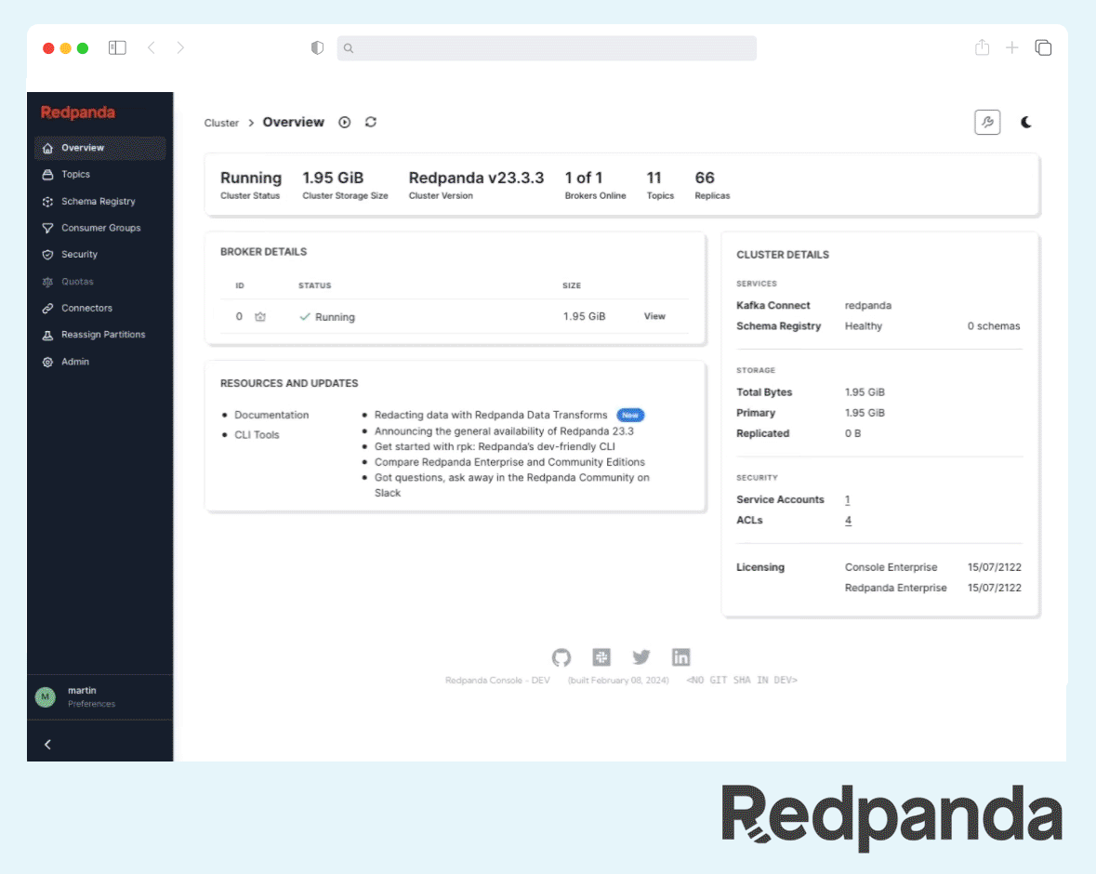View details for broker 0
Image resolution: width=1096 pixels, height=874 pixels.
coord(654,316)
